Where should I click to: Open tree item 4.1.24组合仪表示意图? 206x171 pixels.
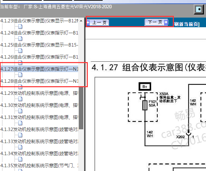[x=39, y=33]
